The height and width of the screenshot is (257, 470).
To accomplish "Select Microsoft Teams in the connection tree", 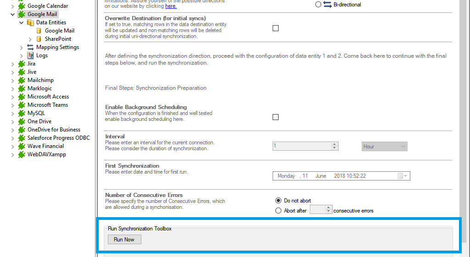I will [x=47, y=105].
